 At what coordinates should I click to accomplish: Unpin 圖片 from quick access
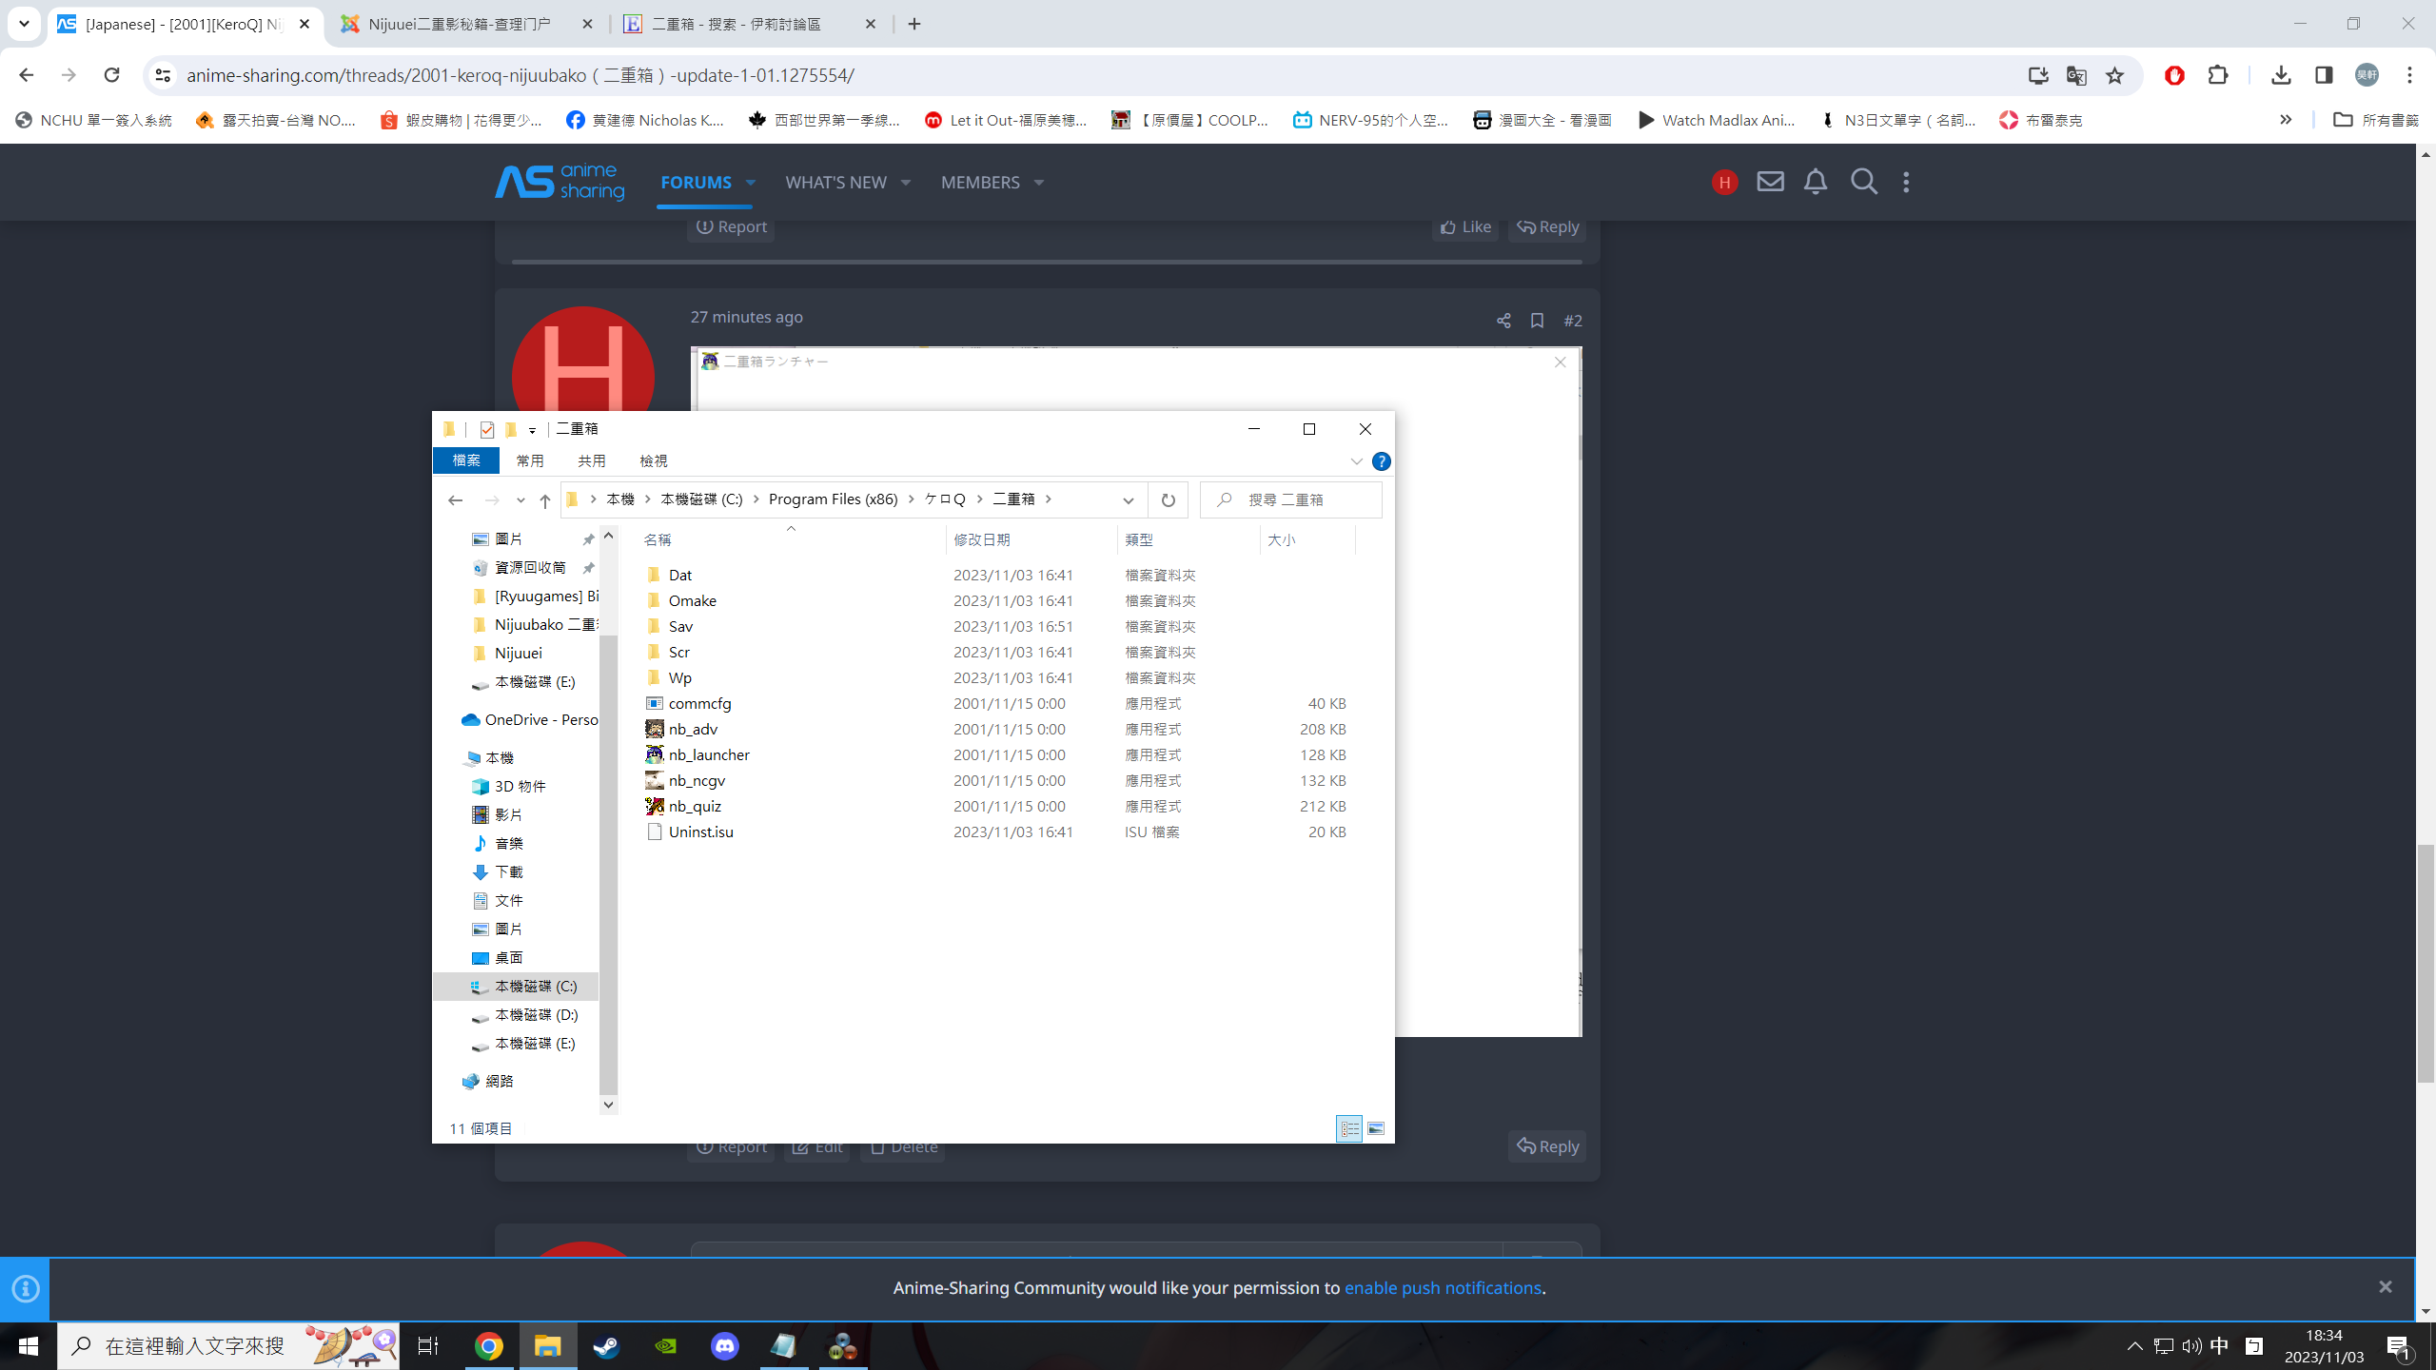click(x=588, y=539)
